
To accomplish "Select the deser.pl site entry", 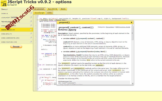I will [16, 13].
